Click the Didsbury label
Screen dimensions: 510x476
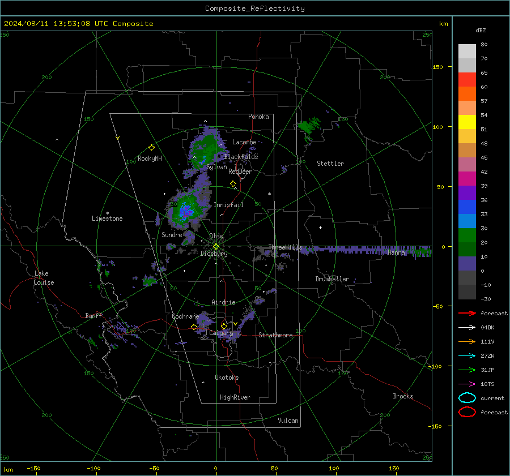tap(214, 254)
